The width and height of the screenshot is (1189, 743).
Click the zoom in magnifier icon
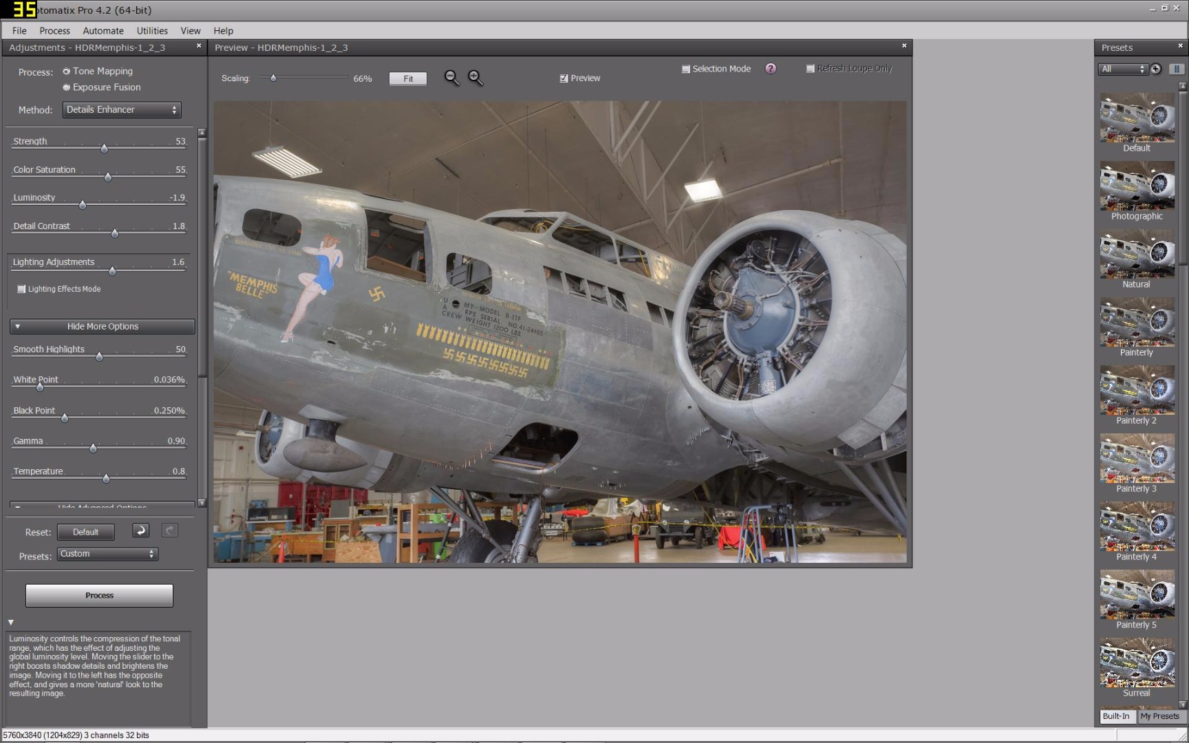coord(475,78)
